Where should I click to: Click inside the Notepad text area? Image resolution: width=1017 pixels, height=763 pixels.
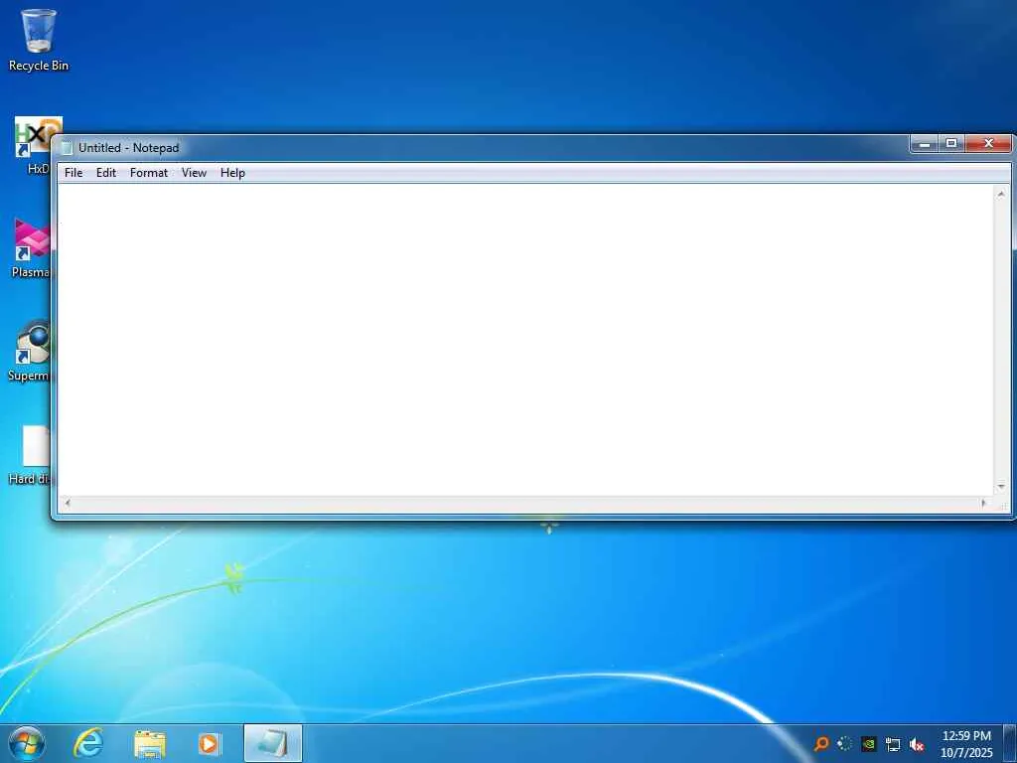pos(525,340)
